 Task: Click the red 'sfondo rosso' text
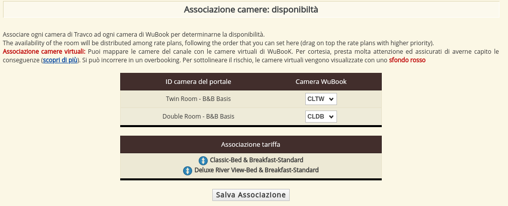[407, 60]
